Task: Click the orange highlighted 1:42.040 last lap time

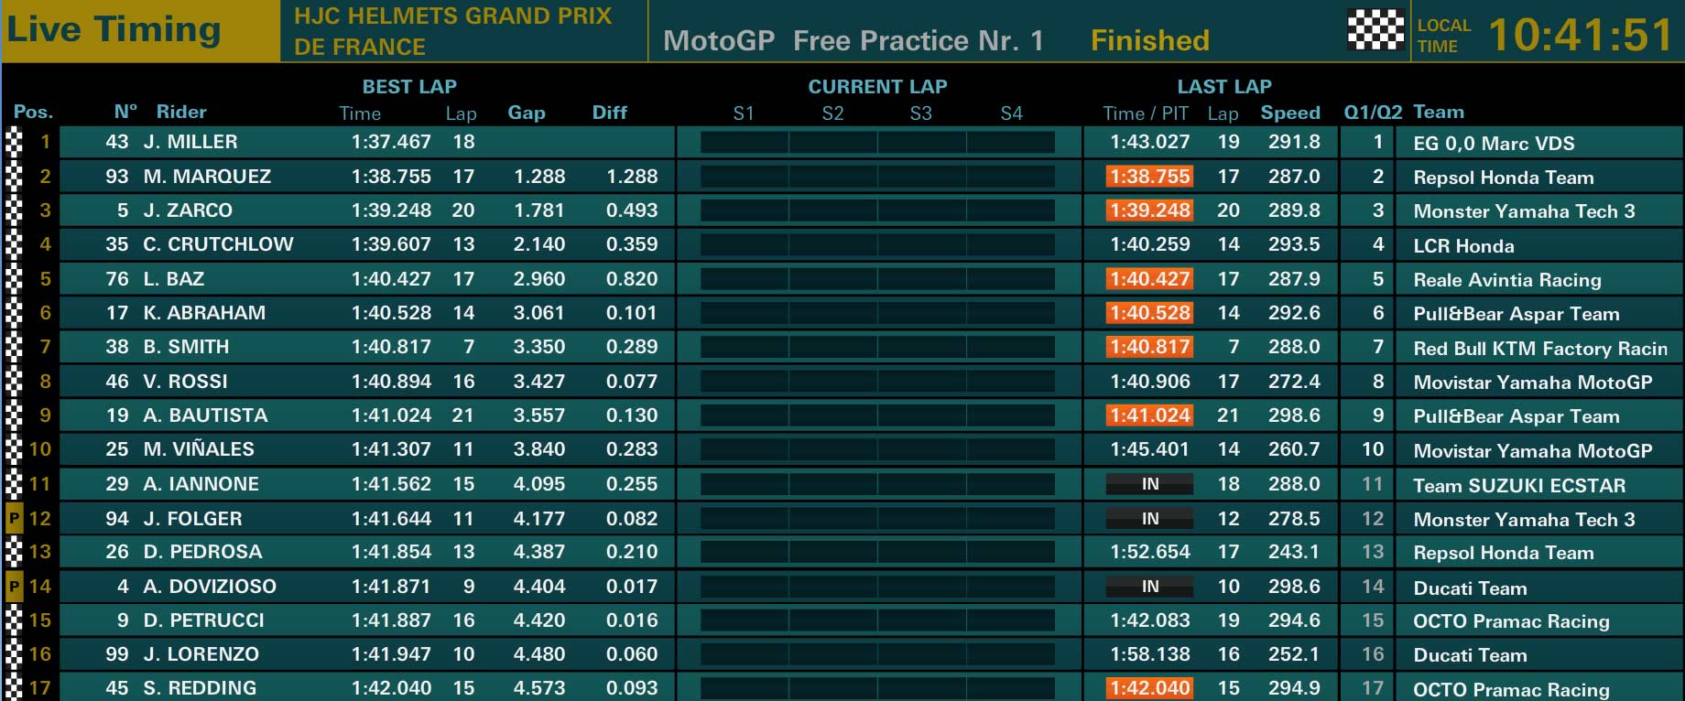Action: pos(1150,688)
